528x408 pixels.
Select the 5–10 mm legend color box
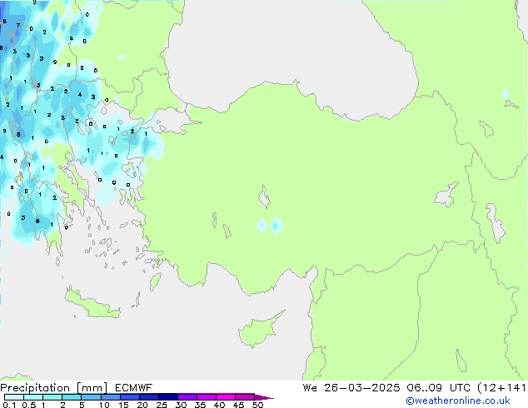pyautogui.click(x=91, y=397)
